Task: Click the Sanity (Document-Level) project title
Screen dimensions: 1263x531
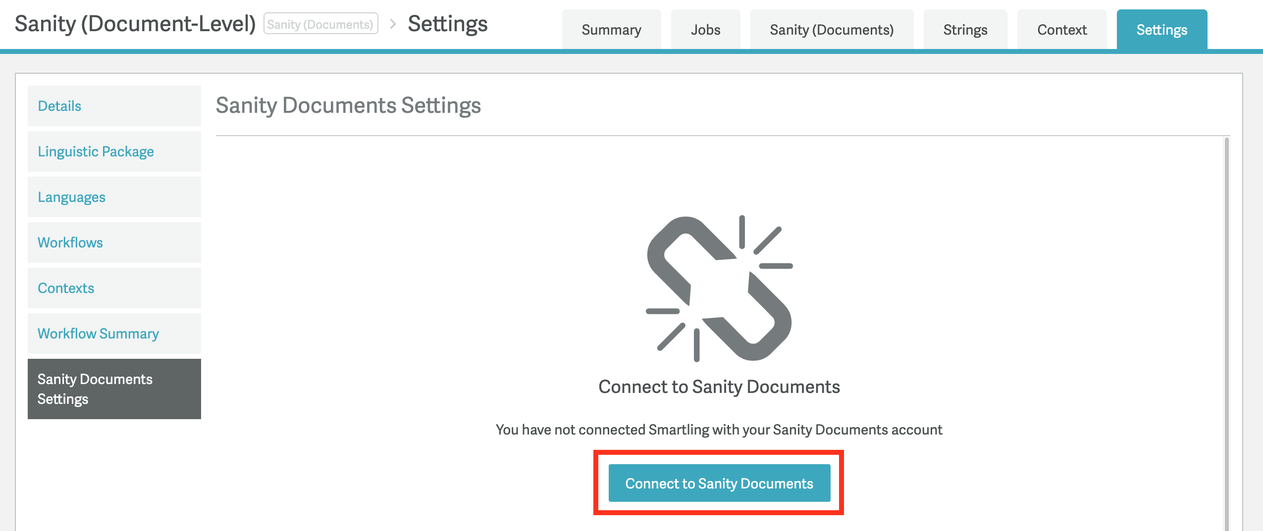Action: point(135,24)
